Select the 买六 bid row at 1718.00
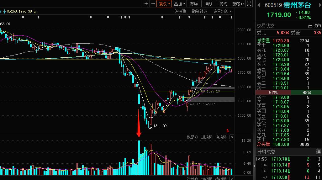This screenshot has height=180, width=322. [x=289, y=121]
